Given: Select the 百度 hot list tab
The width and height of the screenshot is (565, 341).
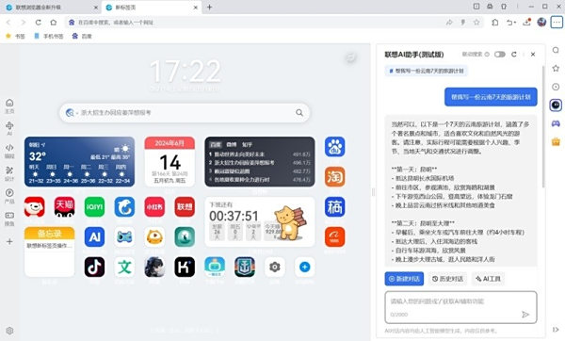Looking at the screenshot, I should (216, 144).
